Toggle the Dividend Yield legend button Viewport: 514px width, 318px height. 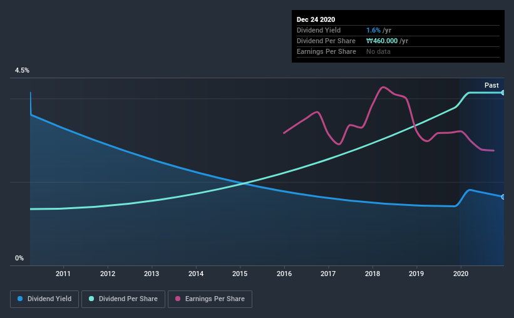coord(44,299)
